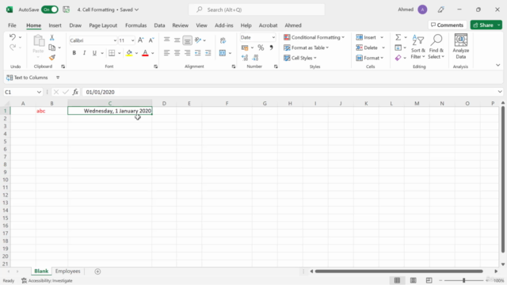The width and height of the screenshot is (507, 285).
Task: Click the Accounting number format icon
Action: [x=245, y=47]
